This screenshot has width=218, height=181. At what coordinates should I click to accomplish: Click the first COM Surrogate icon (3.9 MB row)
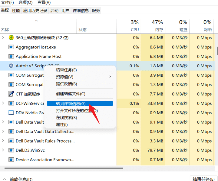[11, 75]
